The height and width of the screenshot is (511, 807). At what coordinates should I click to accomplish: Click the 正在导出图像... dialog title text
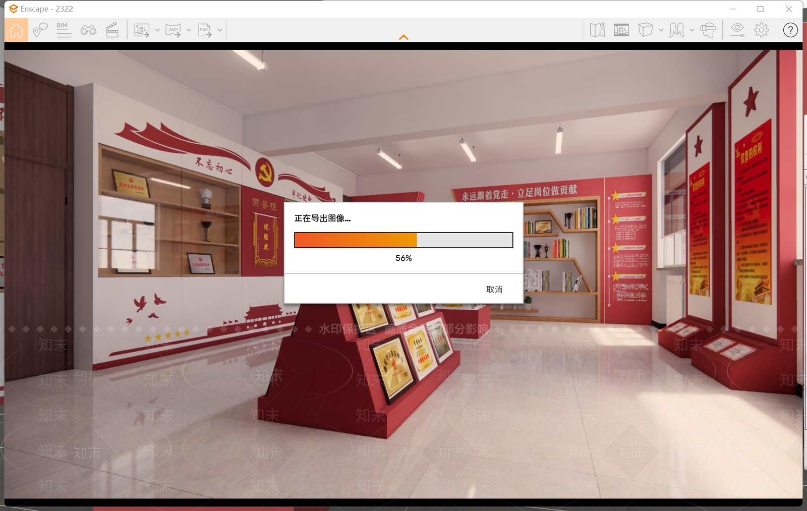click(322, 218)
